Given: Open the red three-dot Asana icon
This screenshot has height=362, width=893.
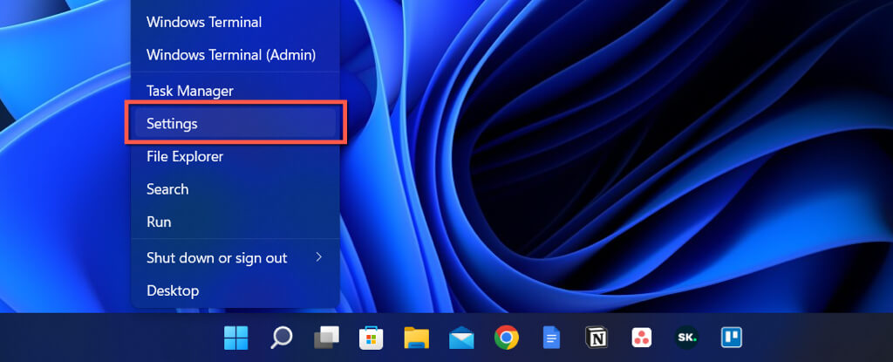Looking at the screenshot, I should coord(641,338).
